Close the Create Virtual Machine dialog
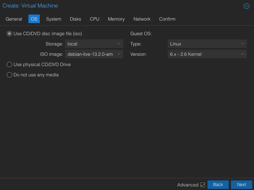This screenshot has height=190, width=254. tap(247, 6)
